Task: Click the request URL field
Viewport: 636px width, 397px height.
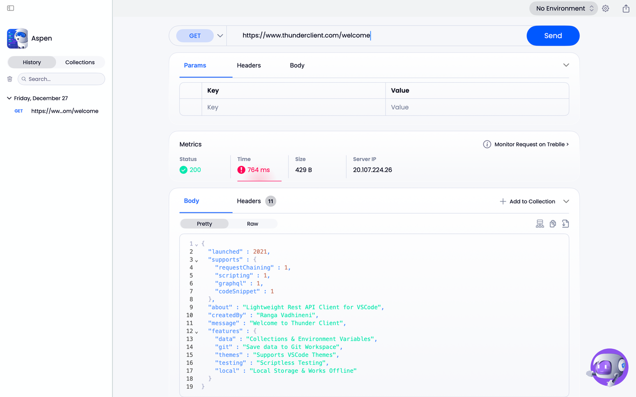Action: click(x=377, y=36)
